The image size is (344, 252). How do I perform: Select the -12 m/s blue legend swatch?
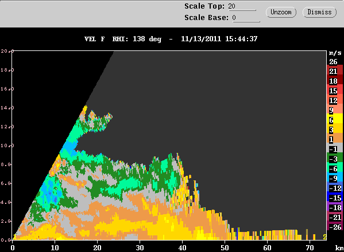click(335, 187)
